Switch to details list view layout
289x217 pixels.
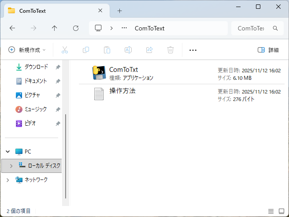coord(271,211)
